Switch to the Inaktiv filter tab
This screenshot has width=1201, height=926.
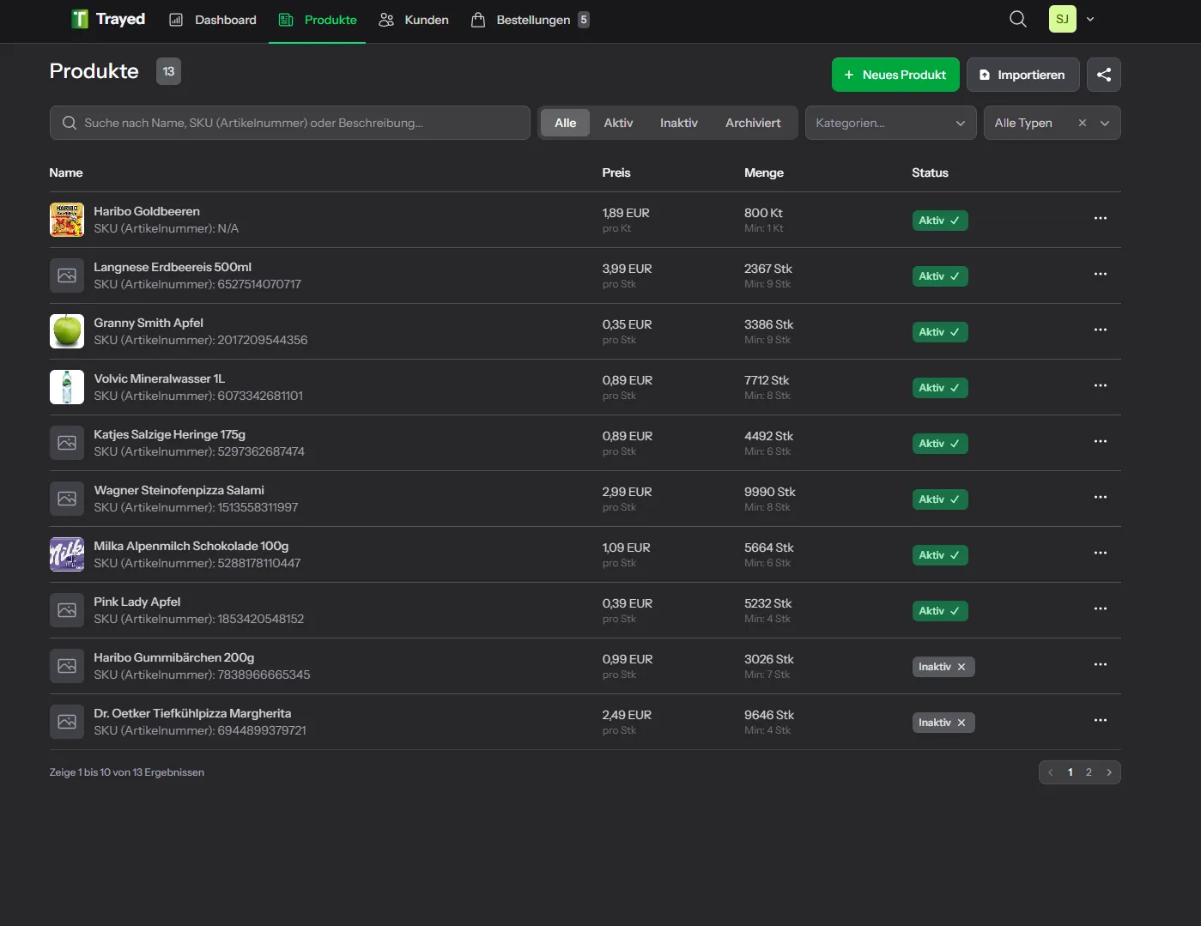[678, 123]
